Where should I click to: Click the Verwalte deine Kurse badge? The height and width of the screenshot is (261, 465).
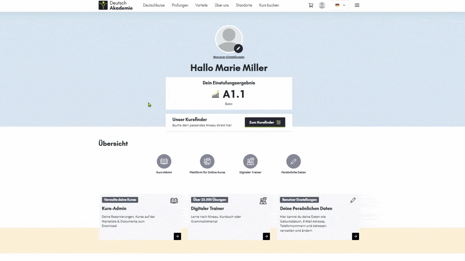click(120, 200)
